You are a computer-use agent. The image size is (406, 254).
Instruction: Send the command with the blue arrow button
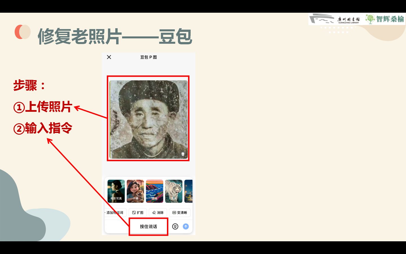pyautogui.click(x=186, y=226)
